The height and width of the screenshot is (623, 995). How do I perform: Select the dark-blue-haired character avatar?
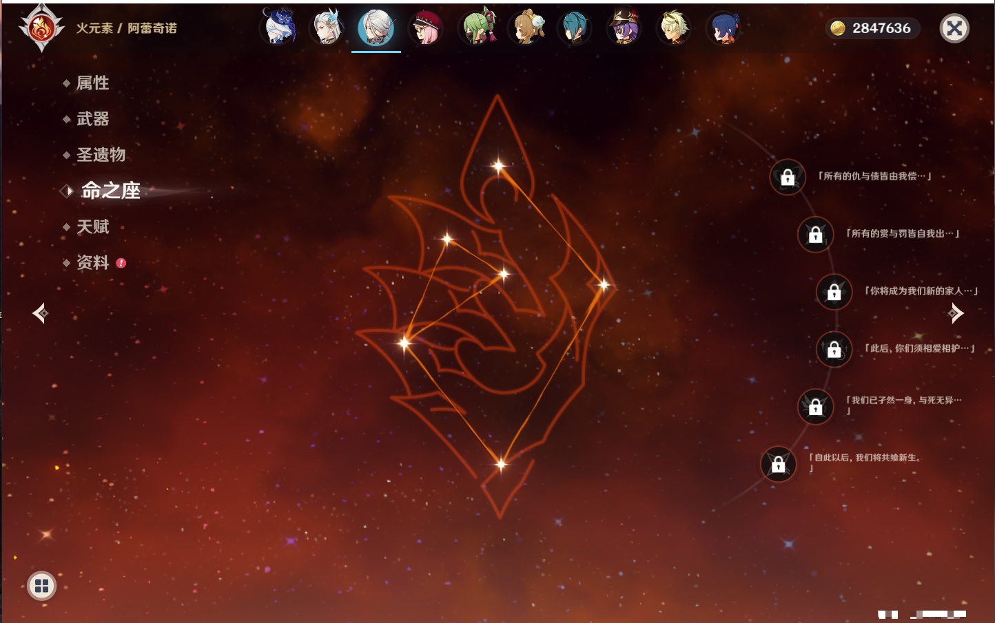(x=724, y=28)
